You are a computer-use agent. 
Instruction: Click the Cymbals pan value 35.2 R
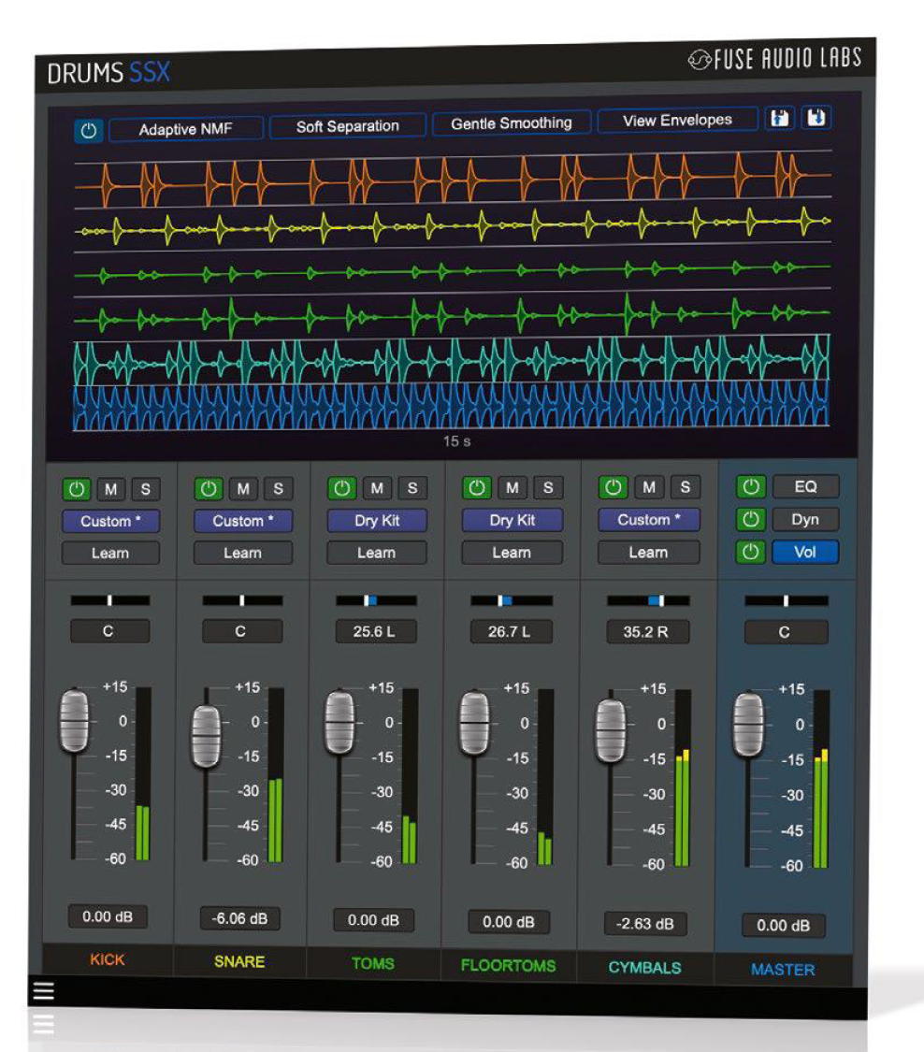(647, 632)
